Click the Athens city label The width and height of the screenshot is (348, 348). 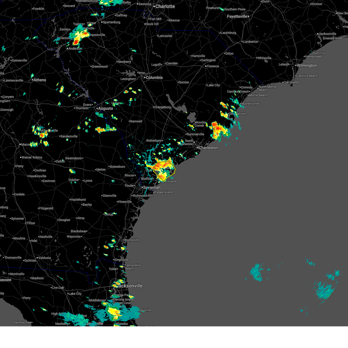point(40,80)
